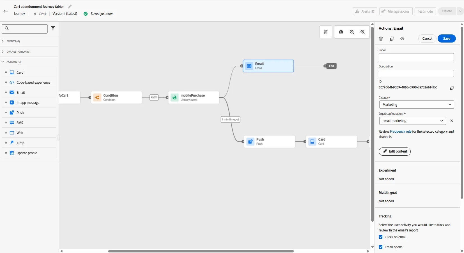Screen dimensions: 464x253
Task: Uncheck Email opens tracking
Action: click(x=381, y=247)
